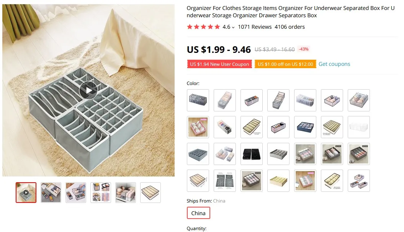Open the 1071 Reviews link
The height and width of the screenshot is (232, 404).
255,27
